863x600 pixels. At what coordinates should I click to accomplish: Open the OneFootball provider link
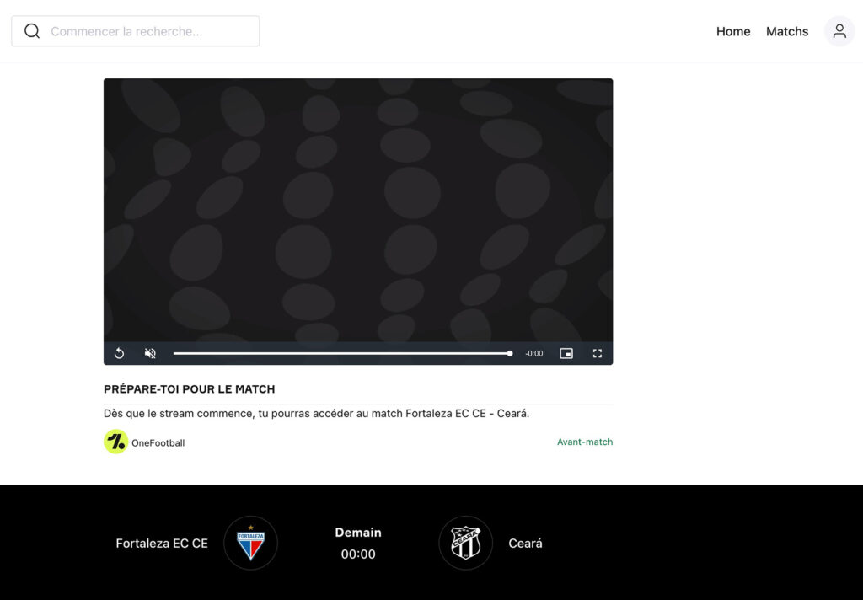(x=158, y=442)
